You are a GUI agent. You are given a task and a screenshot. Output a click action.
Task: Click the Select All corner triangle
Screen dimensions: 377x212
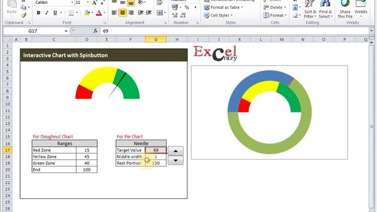8,39
